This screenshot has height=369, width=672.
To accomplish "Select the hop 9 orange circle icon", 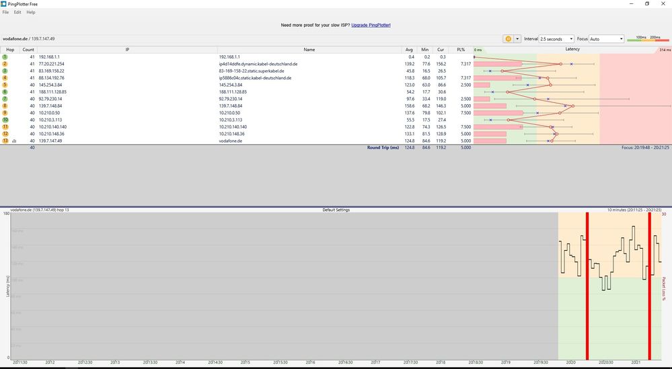I will tap(5, 113).
